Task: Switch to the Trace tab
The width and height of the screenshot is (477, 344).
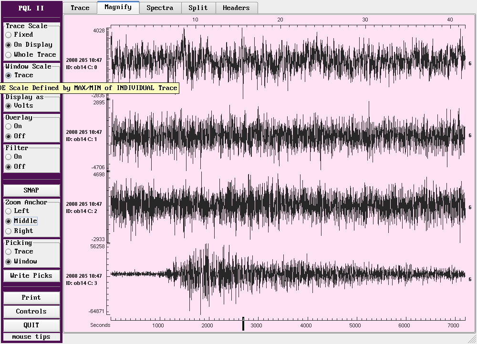Action: click(80, 8)
